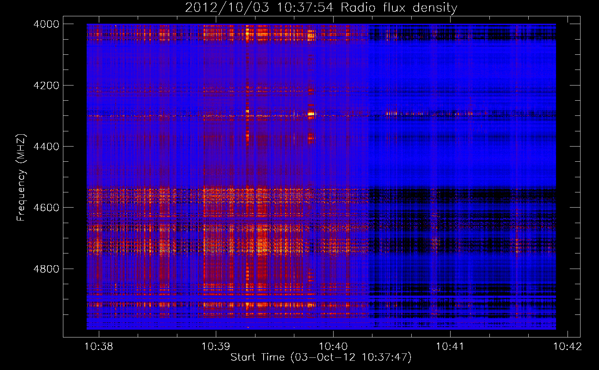
Task: Click the 'Frequency (MHZ)' axis title
Action: [x=21, y=178]
